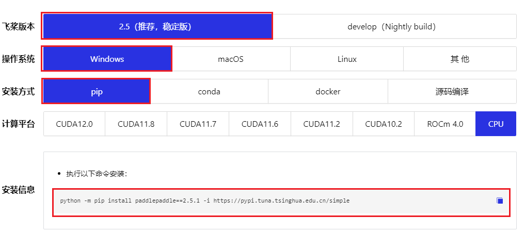The width and height of the screenshot is (525, 233).
Task: Choose CUDA11.6 as the platform
Action: click(260, 124)
